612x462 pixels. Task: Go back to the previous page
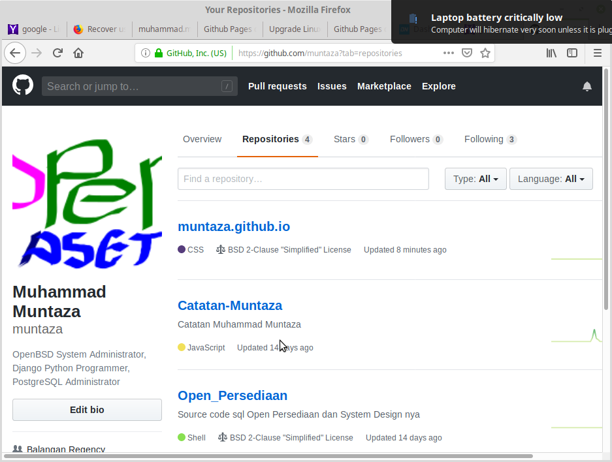click(15, 53)
